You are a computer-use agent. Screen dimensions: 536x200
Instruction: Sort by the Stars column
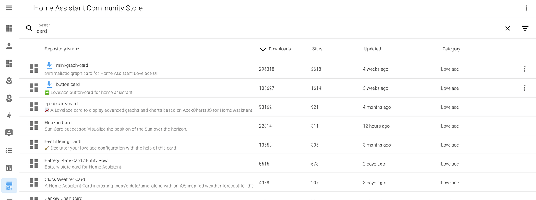(317, 49)
